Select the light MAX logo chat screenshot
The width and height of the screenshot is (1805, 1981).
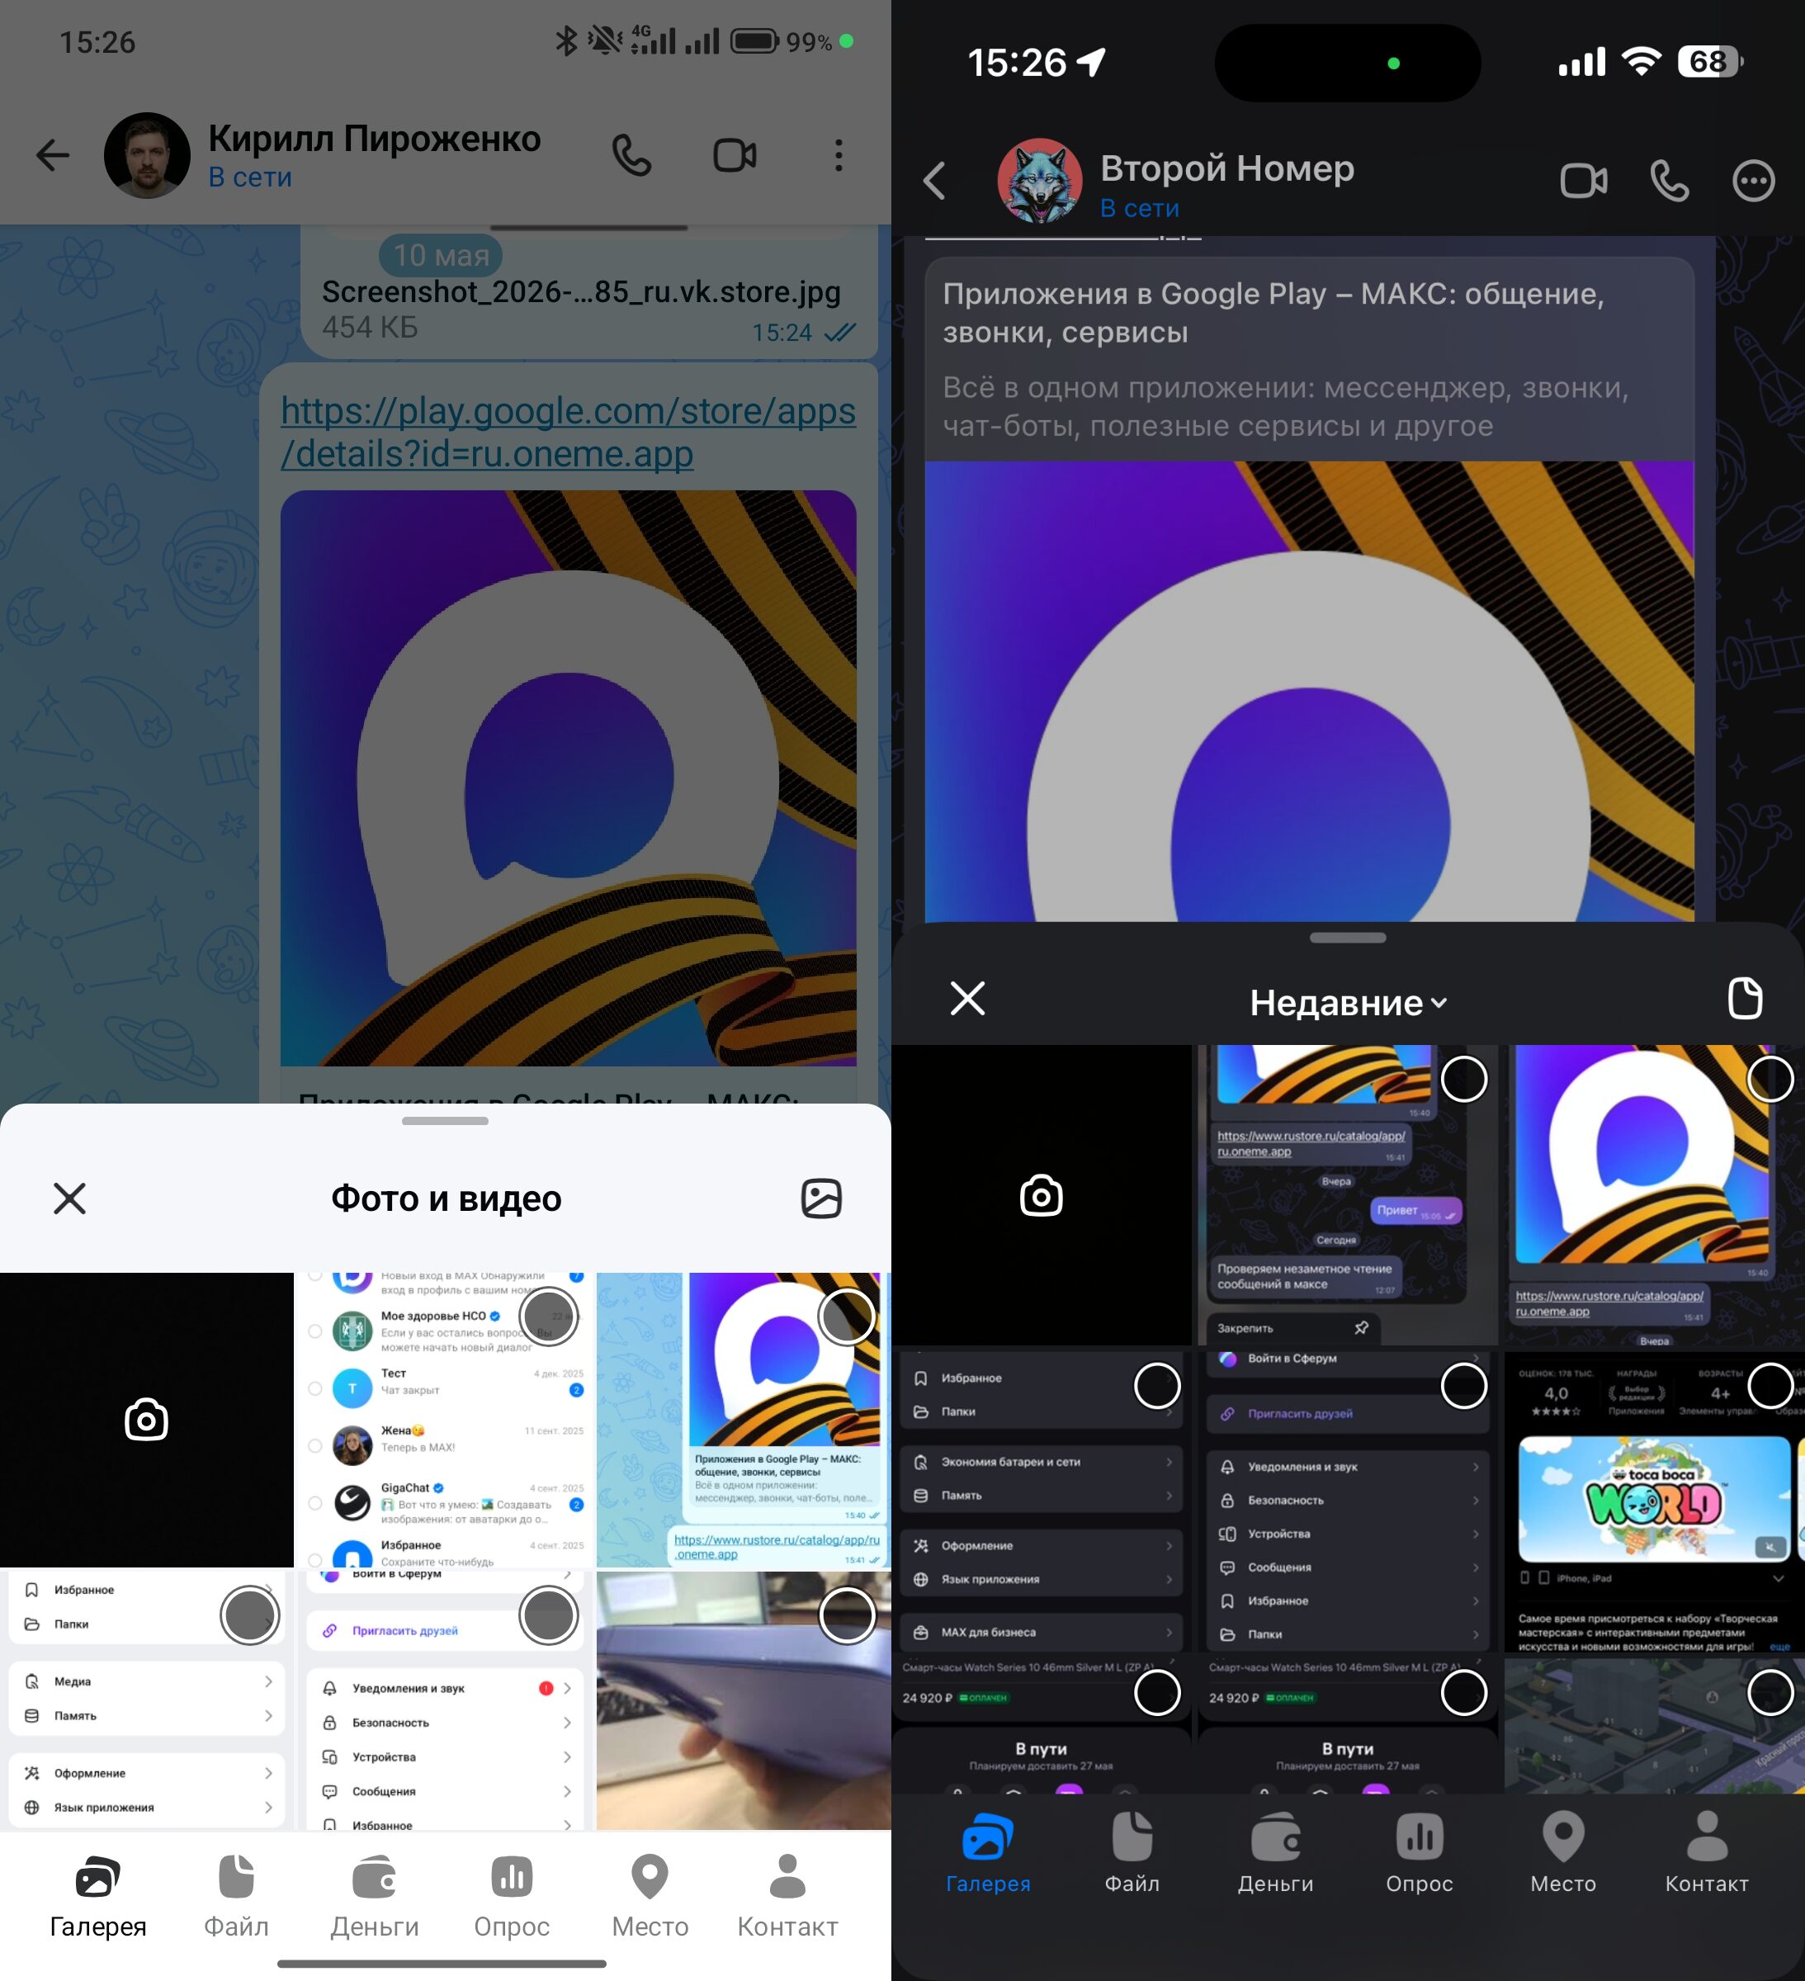(847, 1316)
